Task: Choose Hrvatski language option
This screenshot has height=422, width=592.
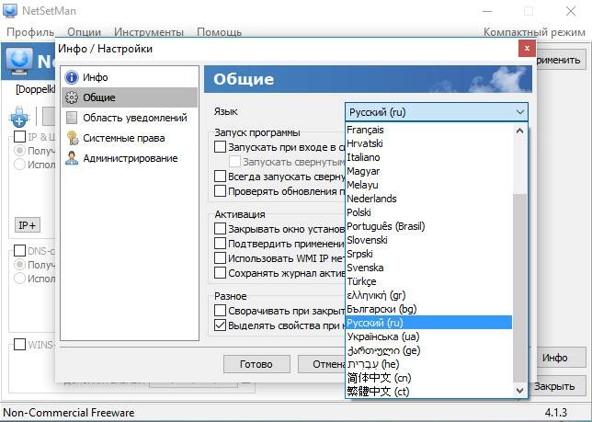Action: click(429, 143)
